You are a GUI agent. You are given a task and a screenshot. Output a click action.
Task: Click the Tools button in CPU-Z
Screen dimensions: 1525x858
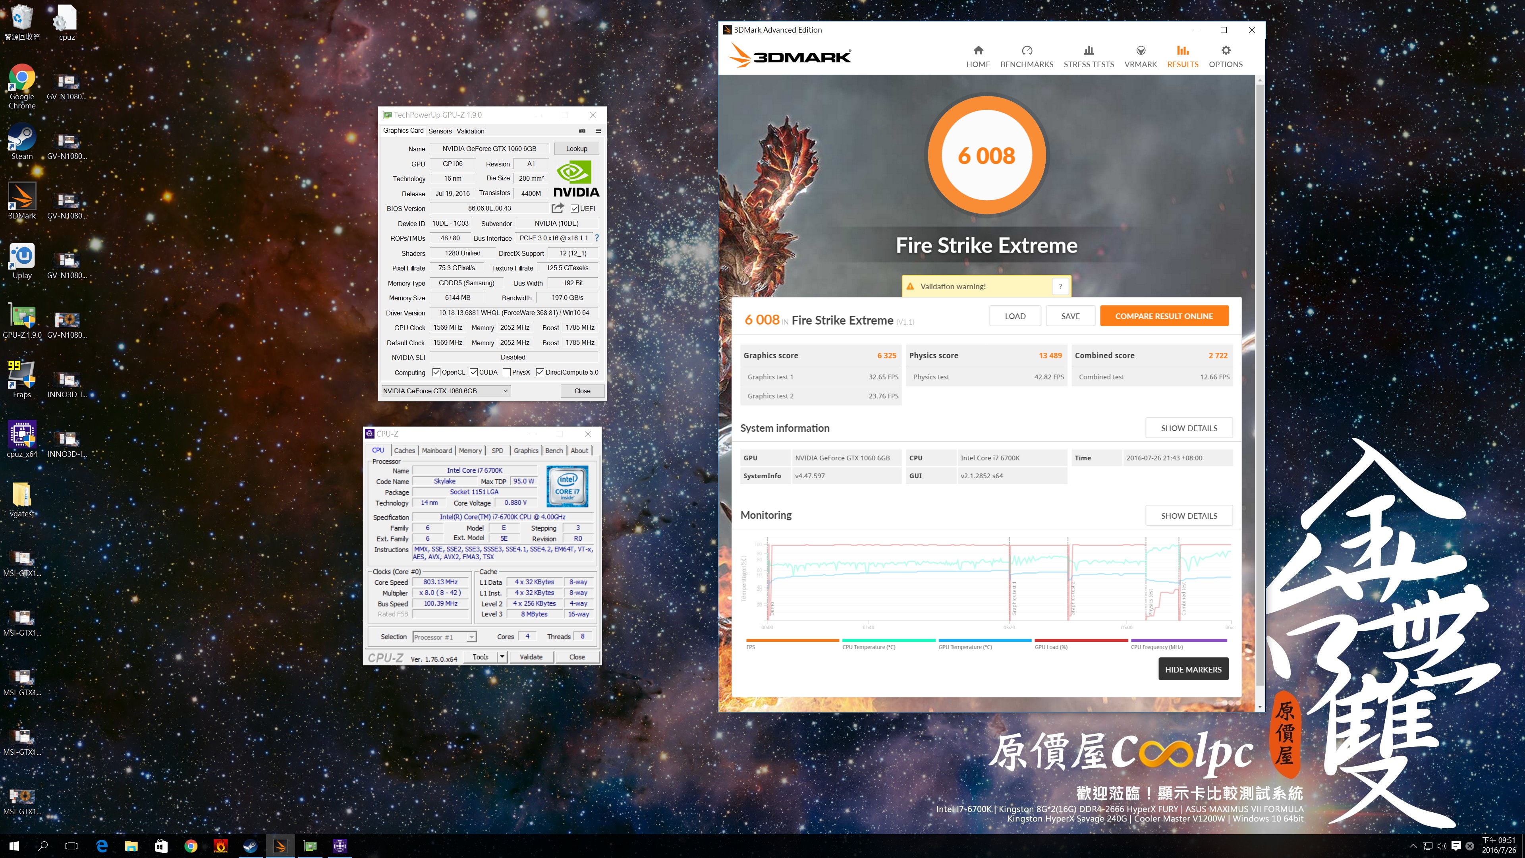[481, 657]
